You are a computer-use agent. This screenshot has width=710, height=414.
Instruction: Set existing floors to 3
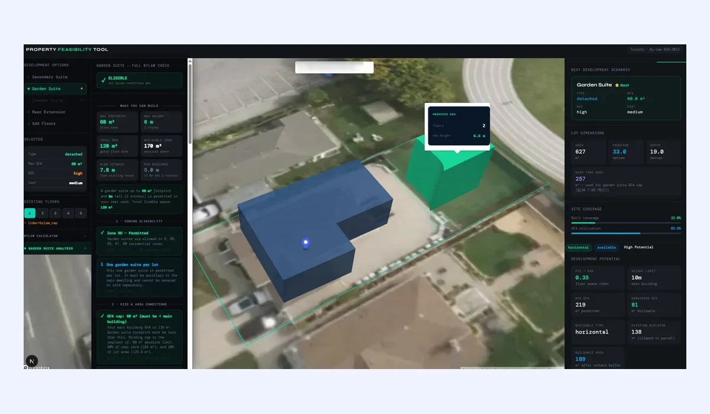[x=55, y=213]
